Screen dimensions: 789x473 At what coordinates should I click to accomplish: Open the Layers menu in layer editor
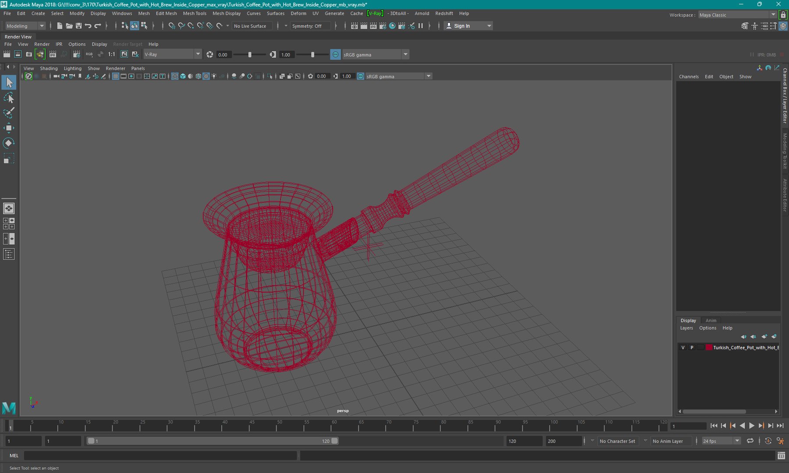[x=686, y=328]
